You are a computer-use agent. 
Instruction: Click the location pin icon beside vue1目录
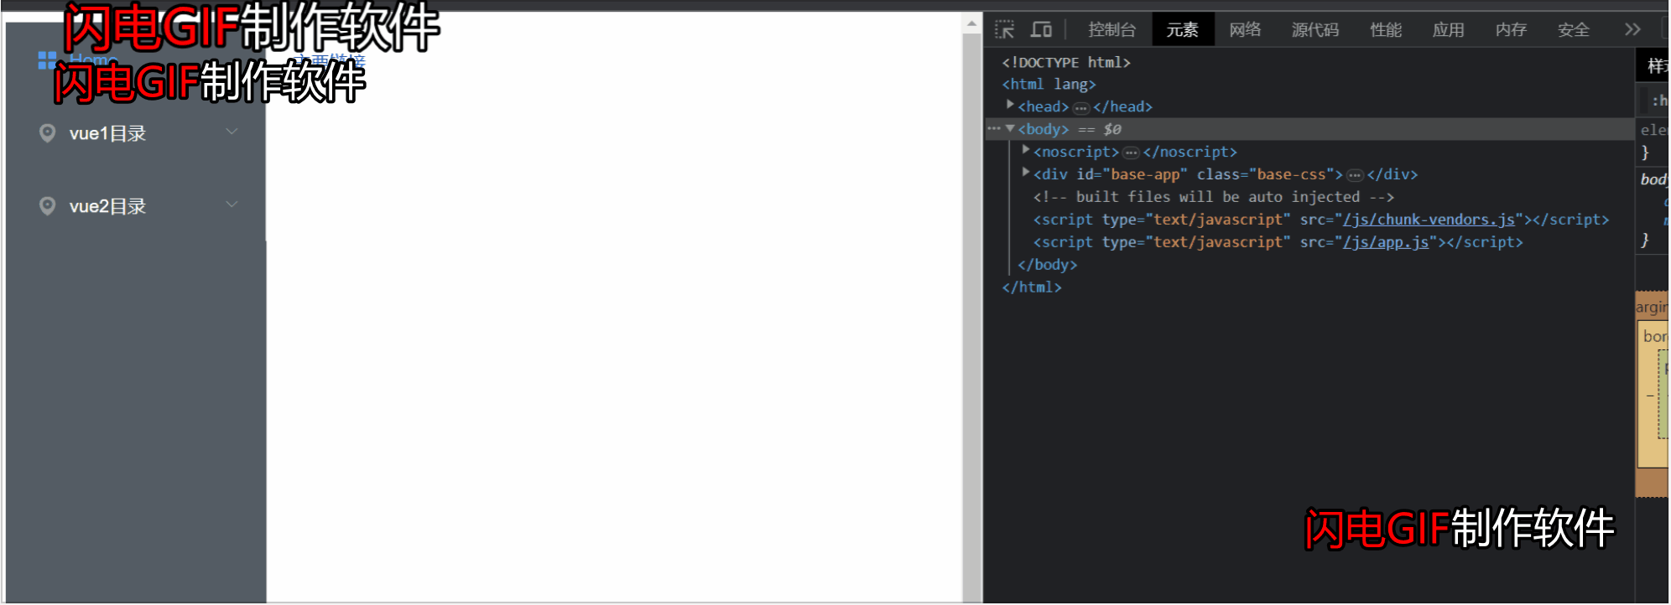coord(48,133)
